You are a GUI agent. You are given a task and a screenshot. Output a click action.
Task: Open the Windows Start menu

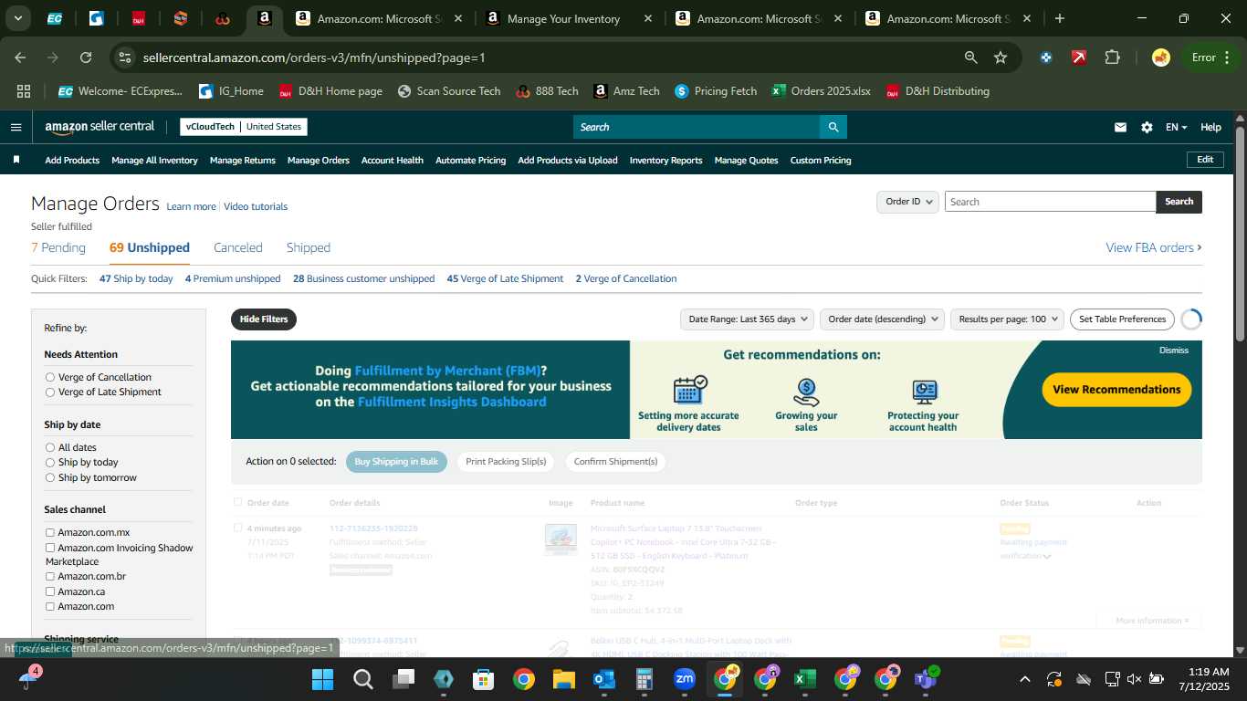pos(322,679)
